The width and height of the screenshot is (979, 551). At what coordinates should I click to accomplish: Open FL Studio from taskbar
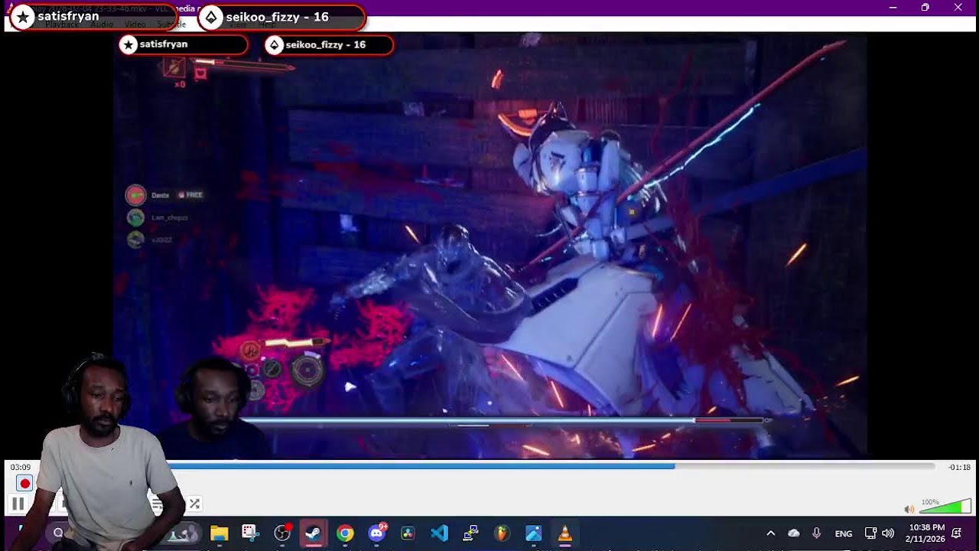[x=502, y=533]
